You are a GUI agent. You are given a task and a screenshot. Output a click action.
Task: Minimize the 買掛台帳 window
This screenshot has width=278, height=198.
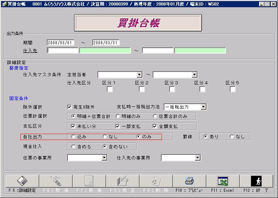tap(261, 4)
